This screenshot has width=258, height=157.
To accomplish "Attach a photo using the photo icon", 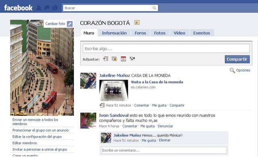I will 114,59.
